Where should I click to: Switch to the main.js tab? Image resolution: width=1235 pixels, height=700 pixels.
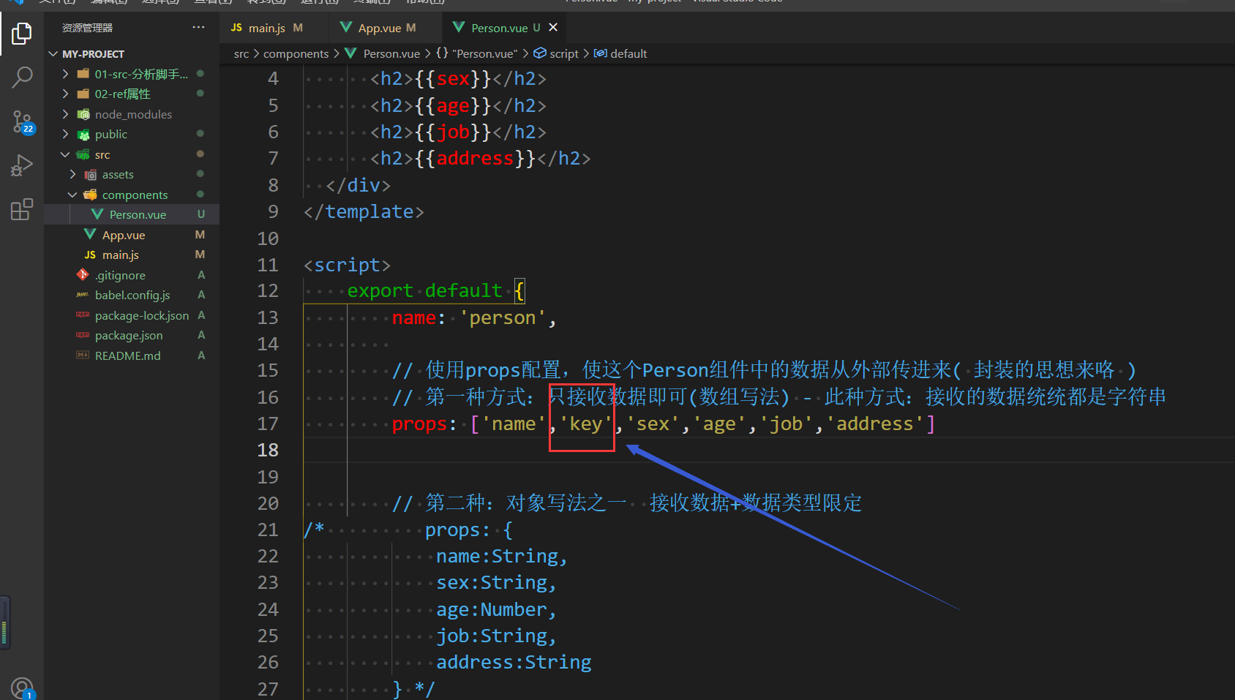click(266, 28)
